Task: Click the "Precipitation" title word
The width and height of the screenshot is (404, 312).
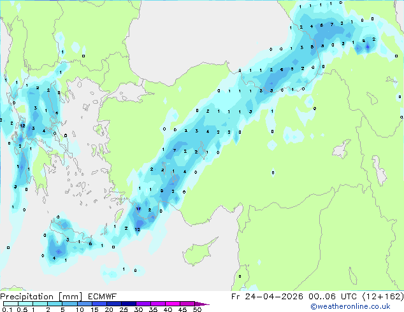Action: 27,297
